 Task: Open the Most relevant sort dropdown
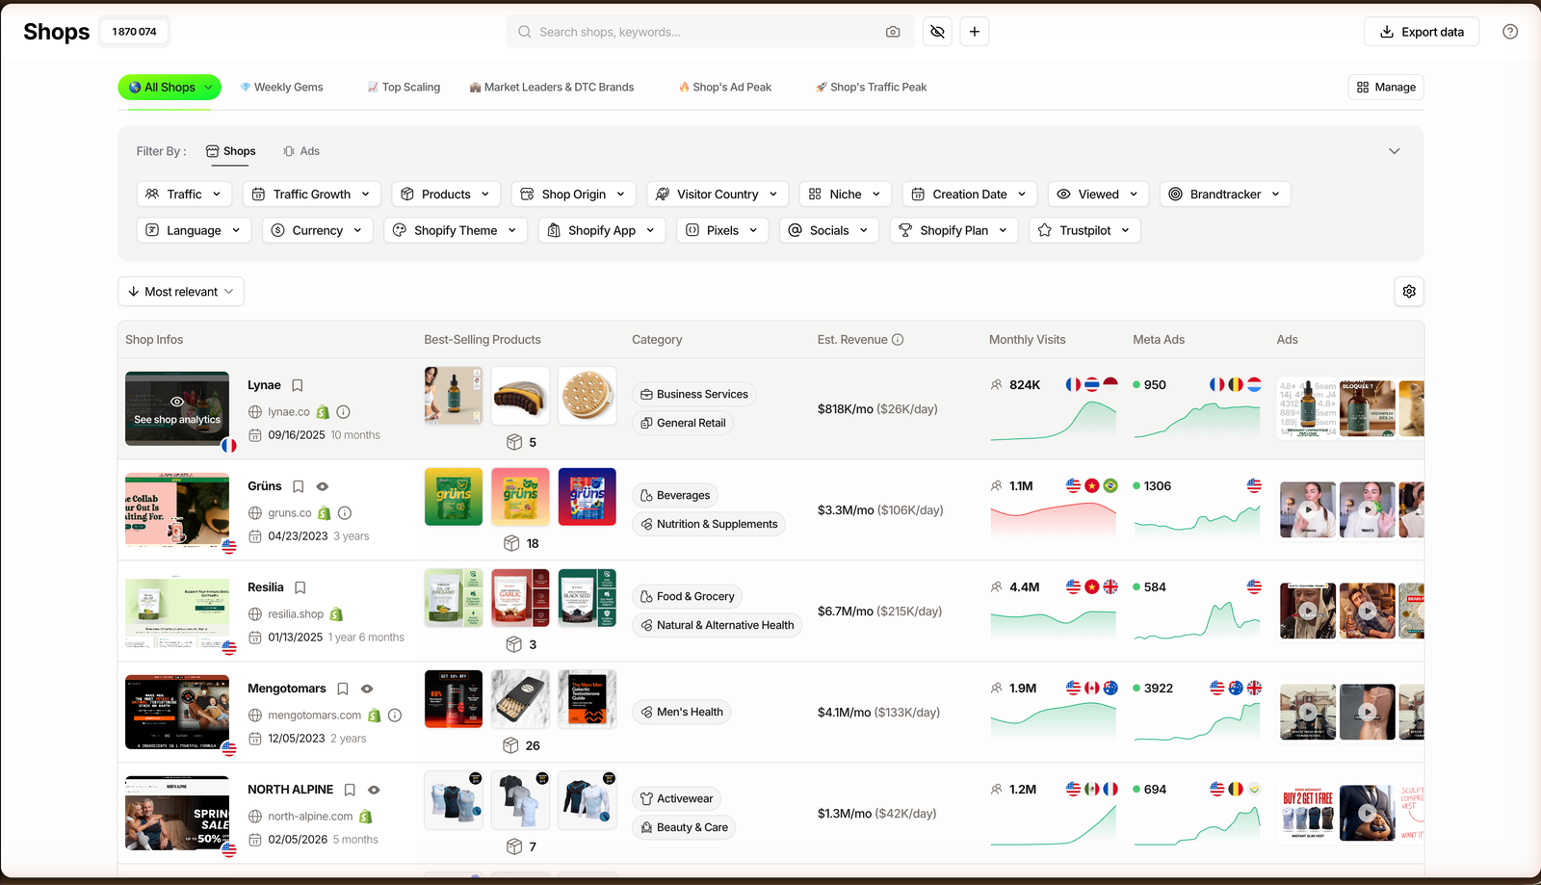181,292
